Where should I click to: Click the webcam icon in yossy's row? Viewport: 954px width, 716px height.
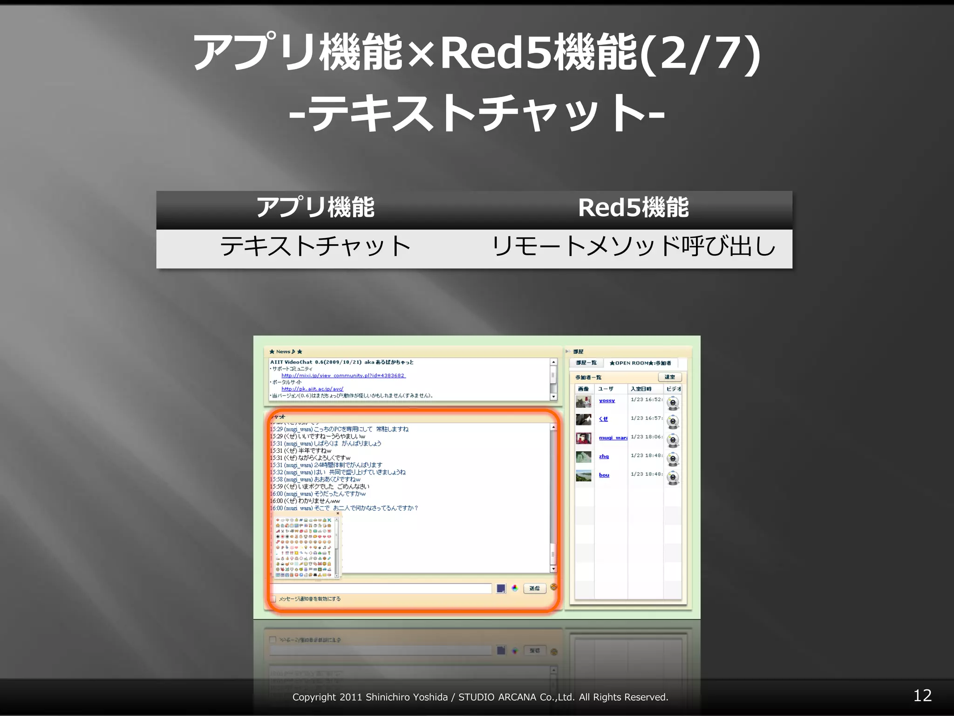(x=673, y=403)
